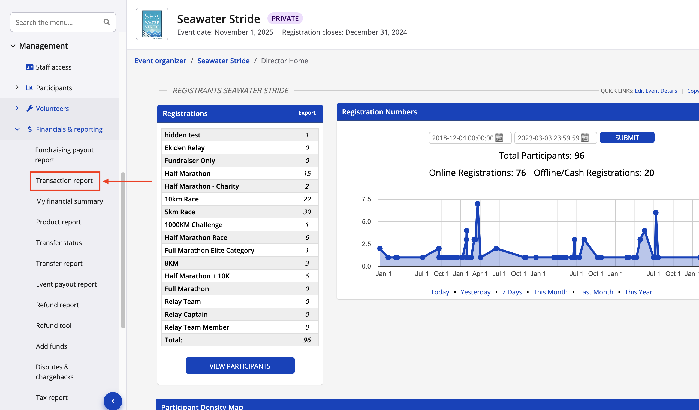The height and width of the screenshot is (410, 699).
Task: Click the Participants bar chart icon
Action: coord(29,88)
